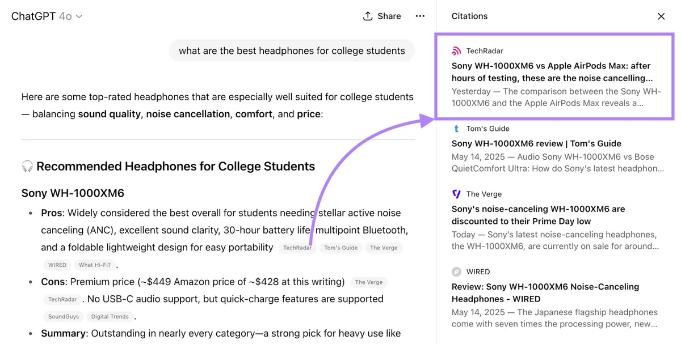The image size is (681, 344).
Task: Click the "Summary" bullet label
Action: (64, 333)
